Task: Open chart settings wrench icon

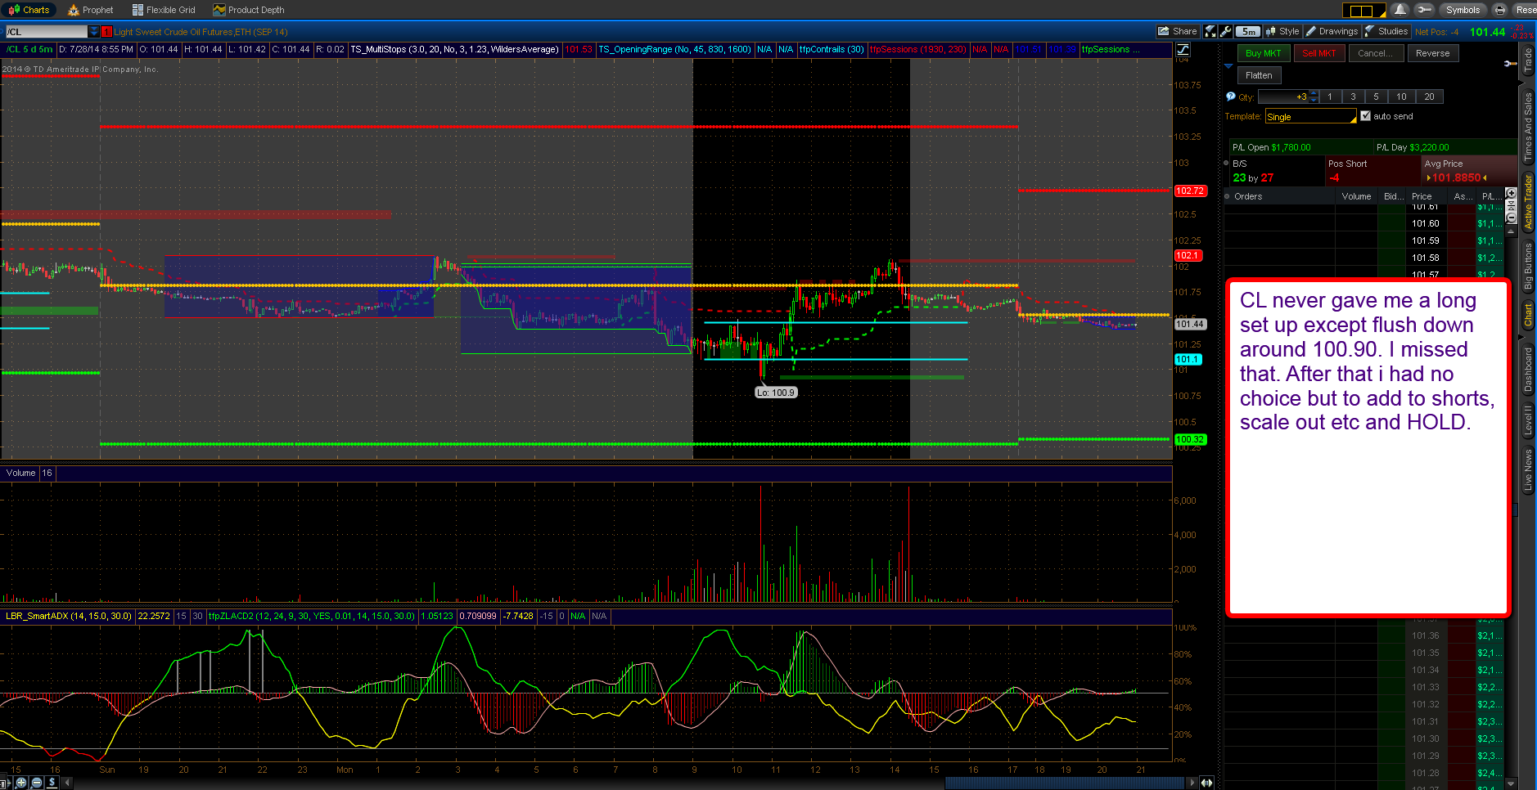Action: click(1225, 31)
